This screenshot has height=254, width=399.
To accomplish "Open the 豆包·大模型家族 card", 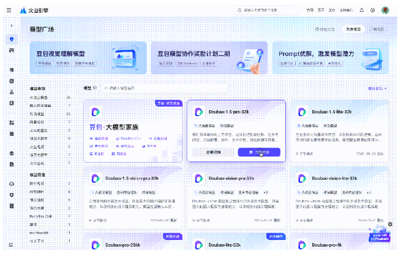I will pos(133,131).
